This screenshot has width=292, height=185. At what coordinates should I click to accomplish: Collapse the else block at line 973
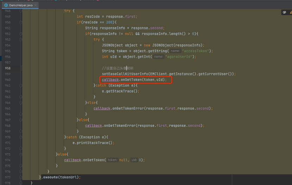point(21,155)
